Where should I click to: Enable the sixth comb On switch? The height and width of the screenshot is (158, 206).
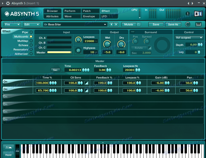tap(5, 119)
